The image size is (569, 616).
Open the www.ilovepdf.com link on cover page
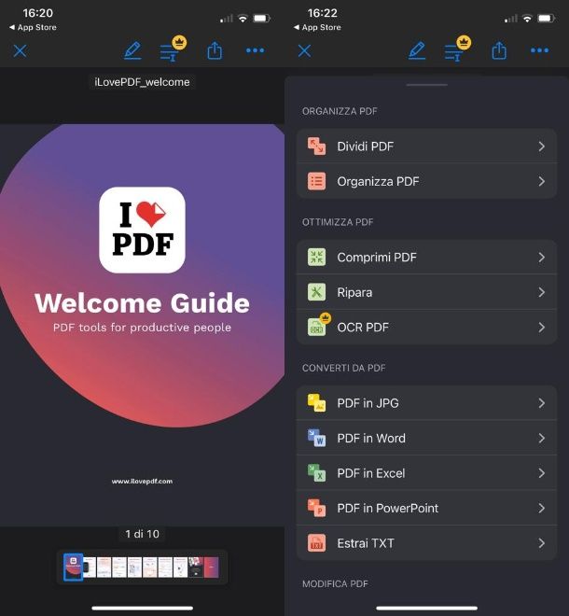pyautogui.click(x=142, y=482)
